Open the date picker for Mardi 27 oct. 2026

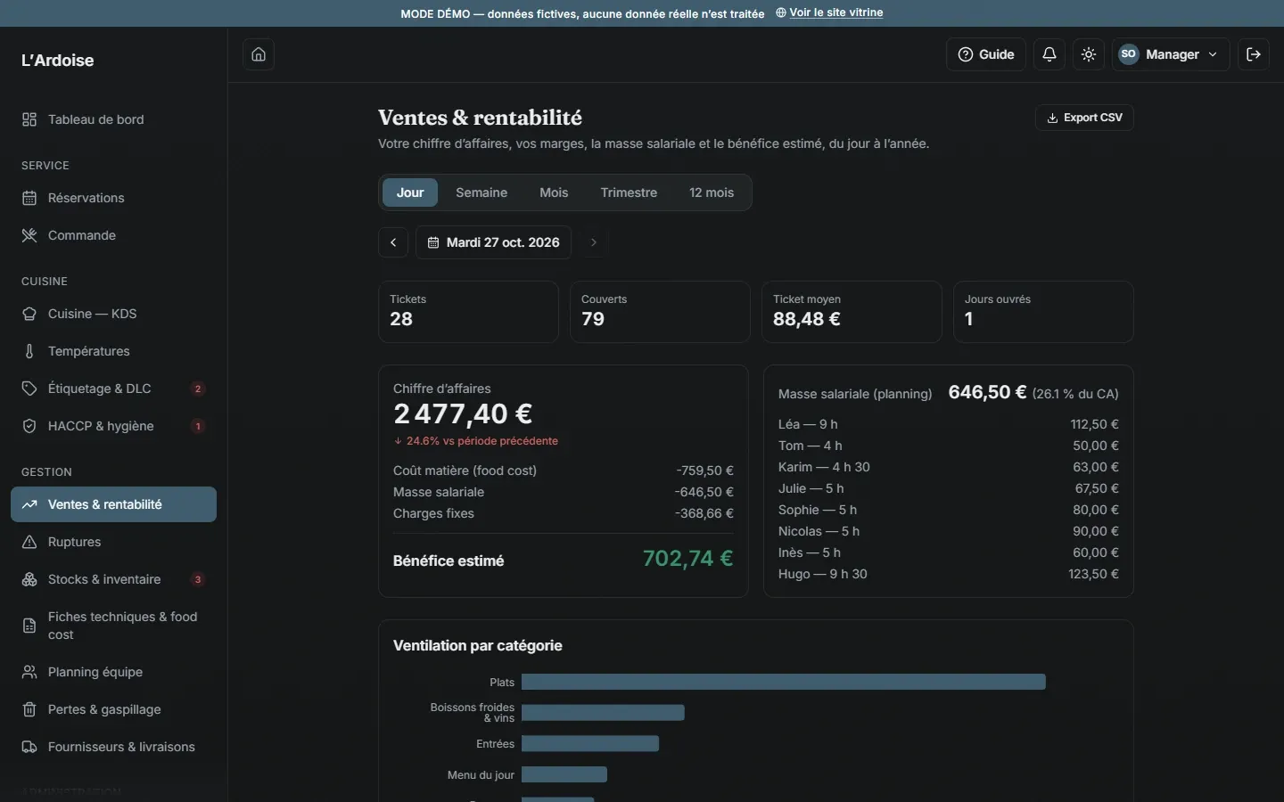[493, 242]
